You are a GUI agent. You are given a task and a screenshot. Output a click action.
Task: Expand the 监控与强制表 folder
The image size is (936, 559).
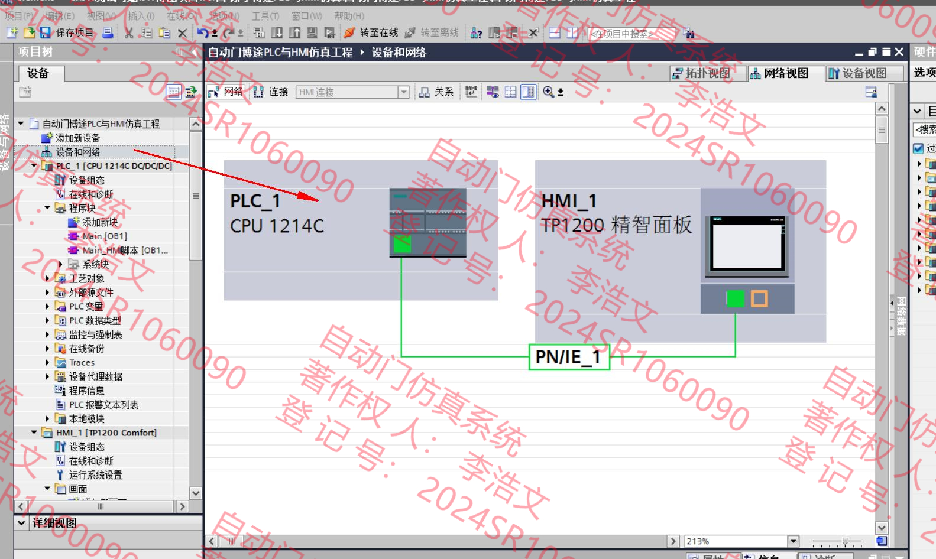[x=47, y=334]
